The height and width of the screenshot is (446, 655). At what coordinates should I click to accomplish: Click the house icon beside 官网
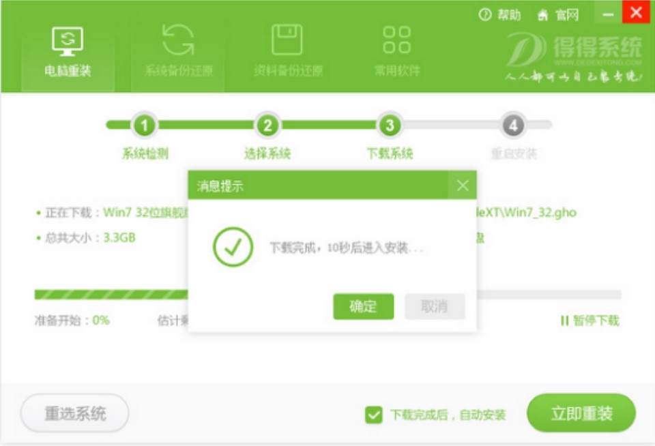[x=542, y=16]
